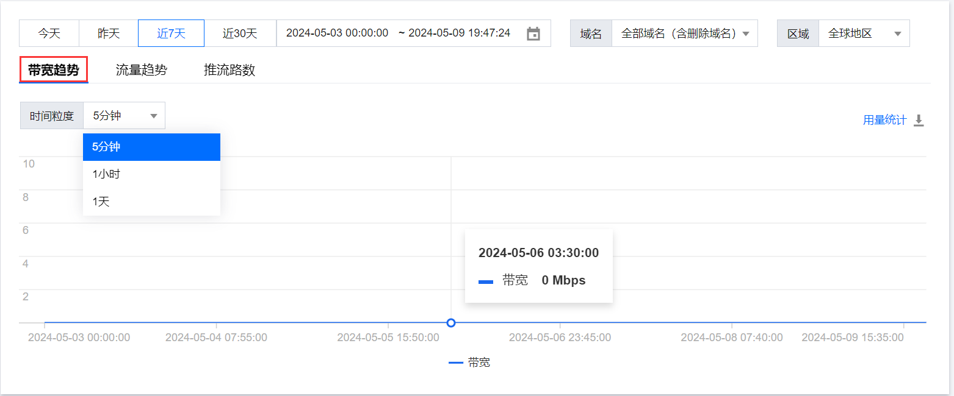The width and height of the screenshot is (954, 396).
Task: Click x-axis label 2024-05-05 15:50:00
Action: (x=388, y=337)
